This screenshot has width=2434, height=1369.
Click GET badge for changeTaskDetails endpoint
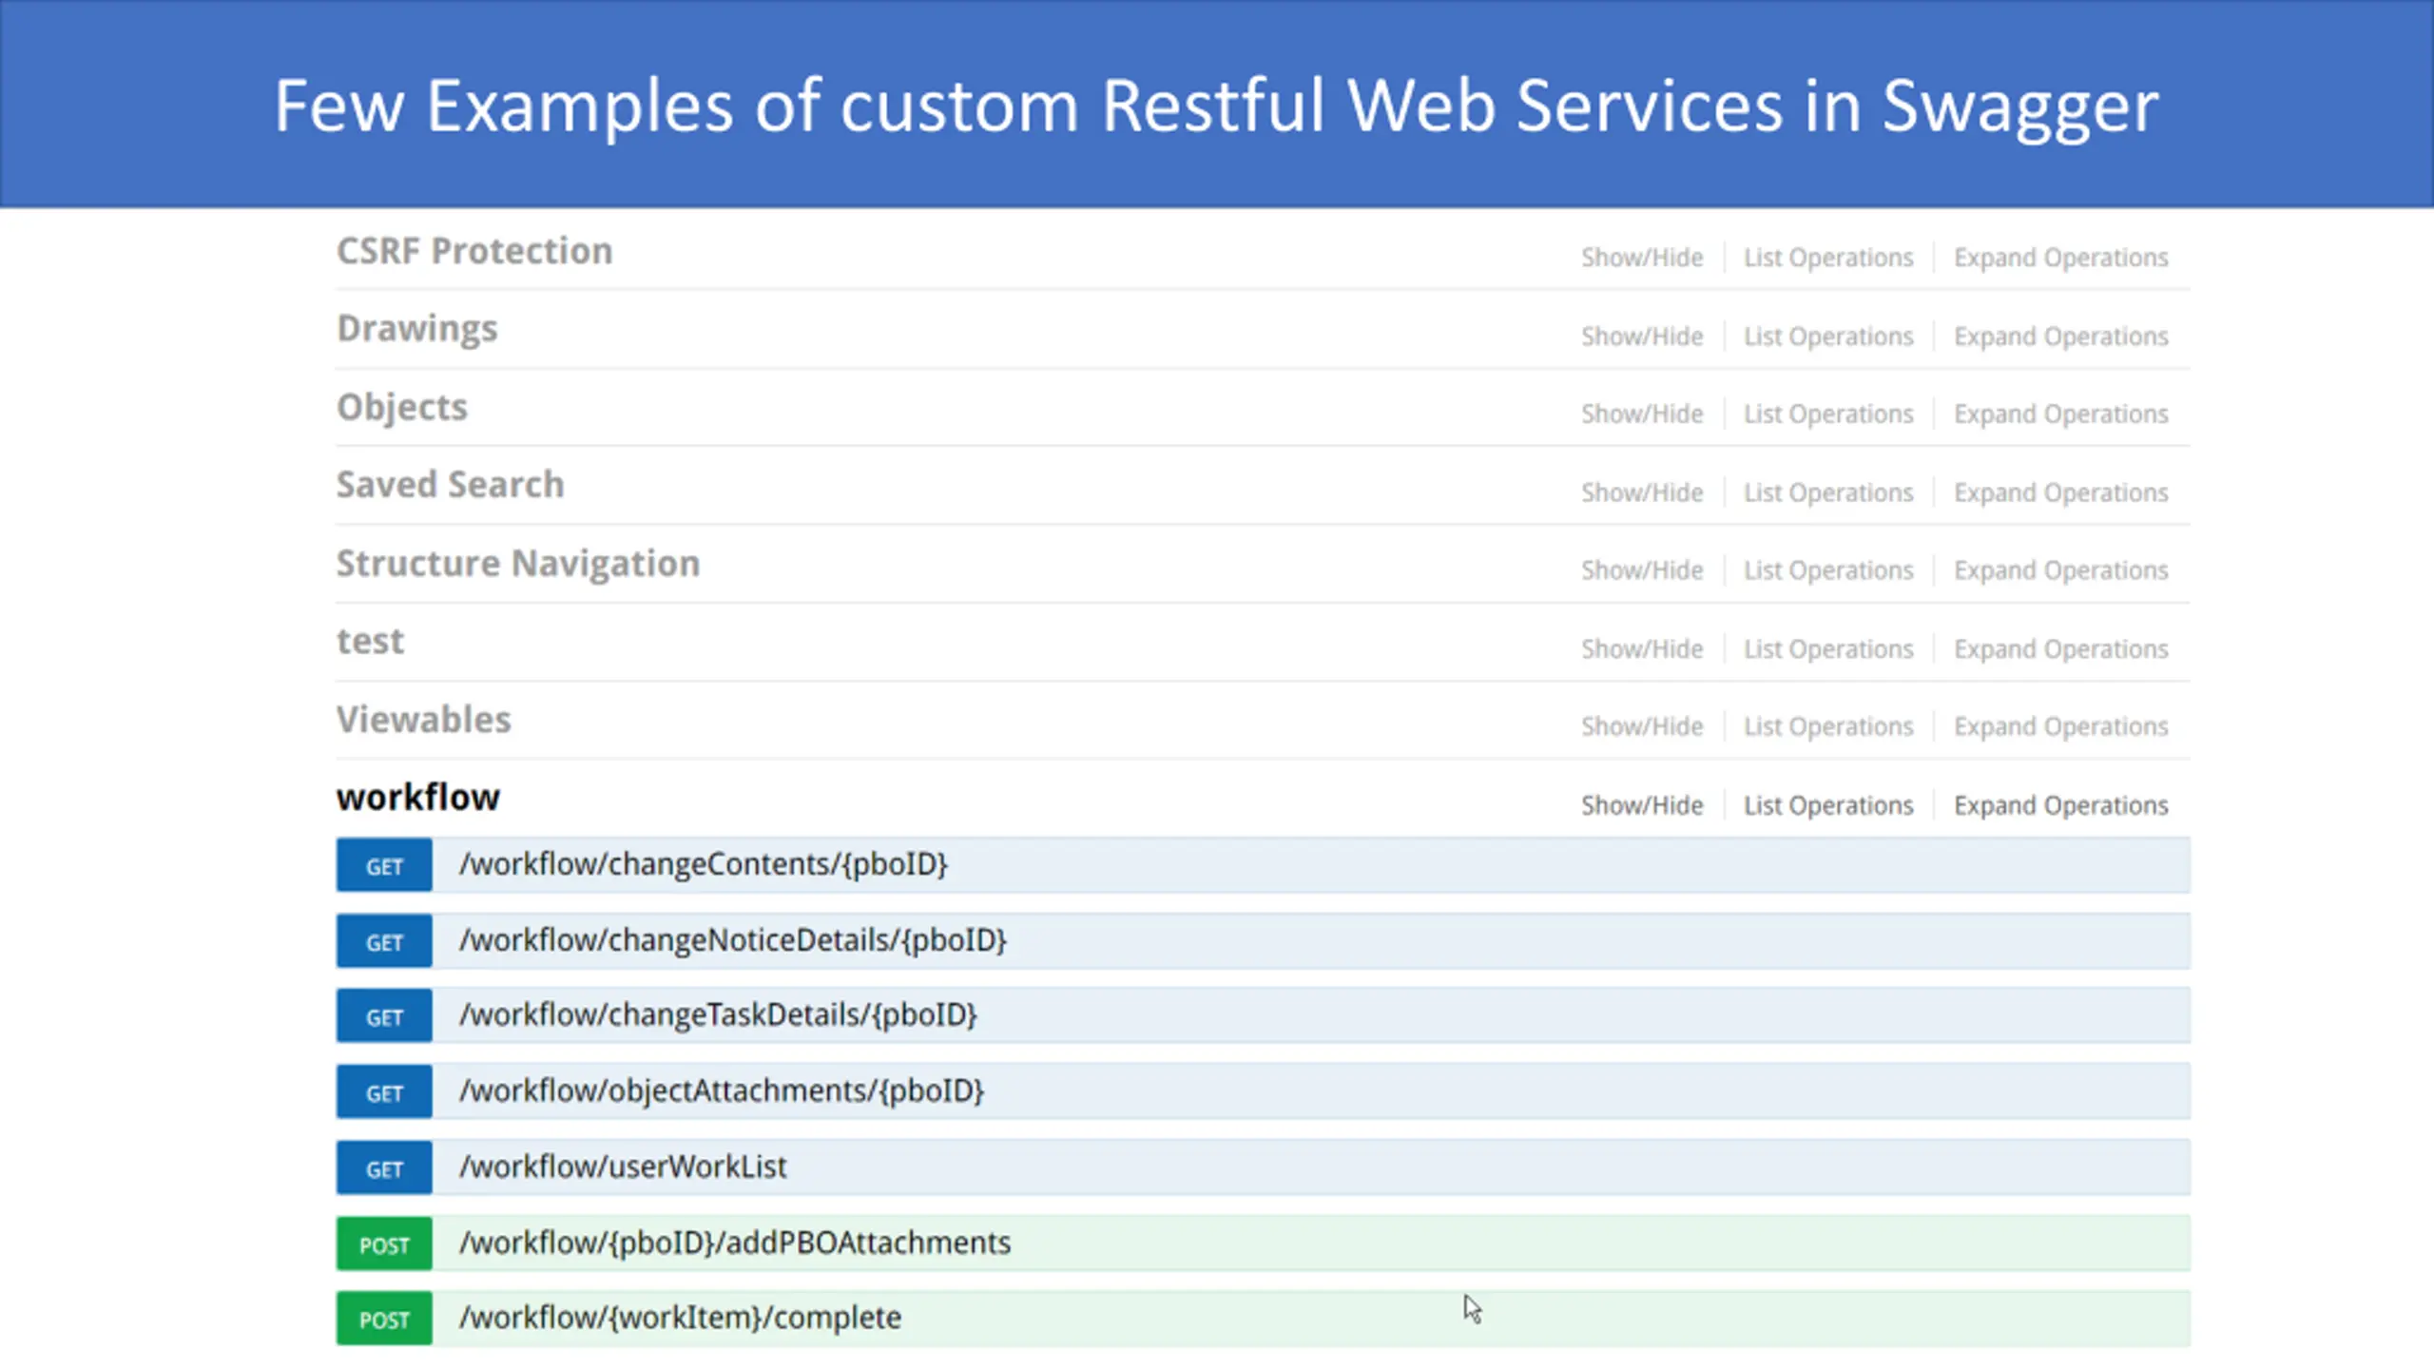tap(384, 1016)
